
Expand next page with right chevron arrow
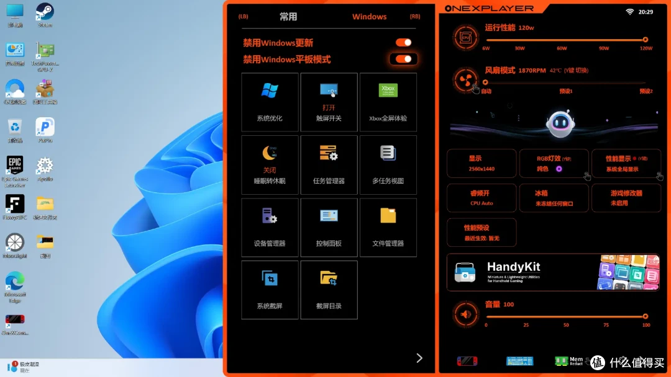point(419,358)
